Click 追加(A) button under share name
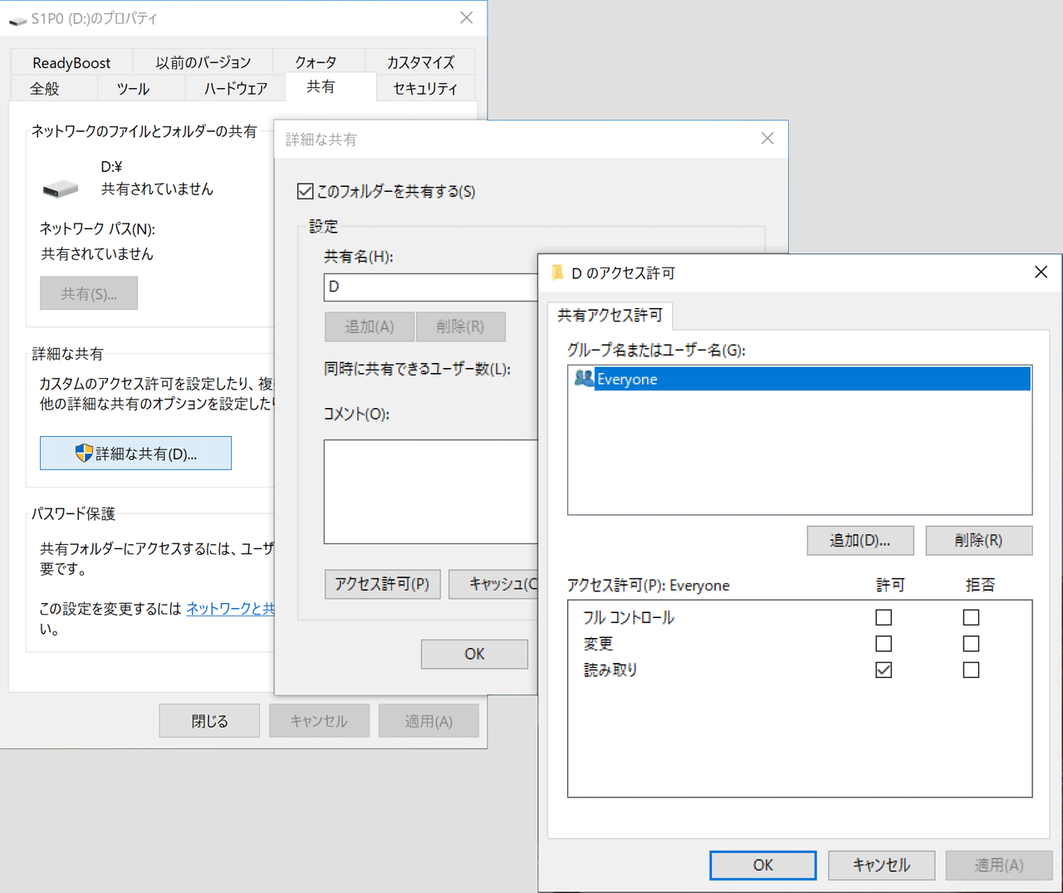This screenshot has width=1063, height=893. point(370,326)
